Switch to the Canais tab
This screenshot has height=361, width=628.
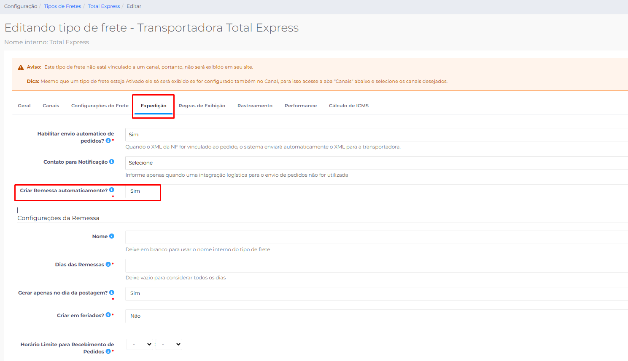[51, 106]
